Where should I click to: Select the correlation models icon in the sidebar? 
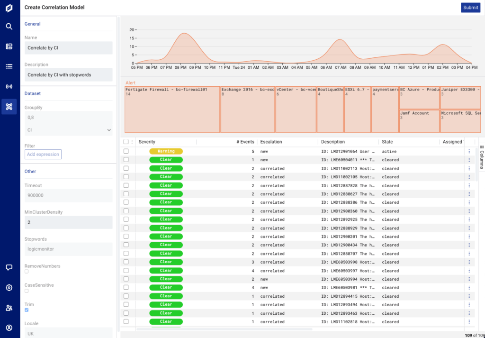9,107
